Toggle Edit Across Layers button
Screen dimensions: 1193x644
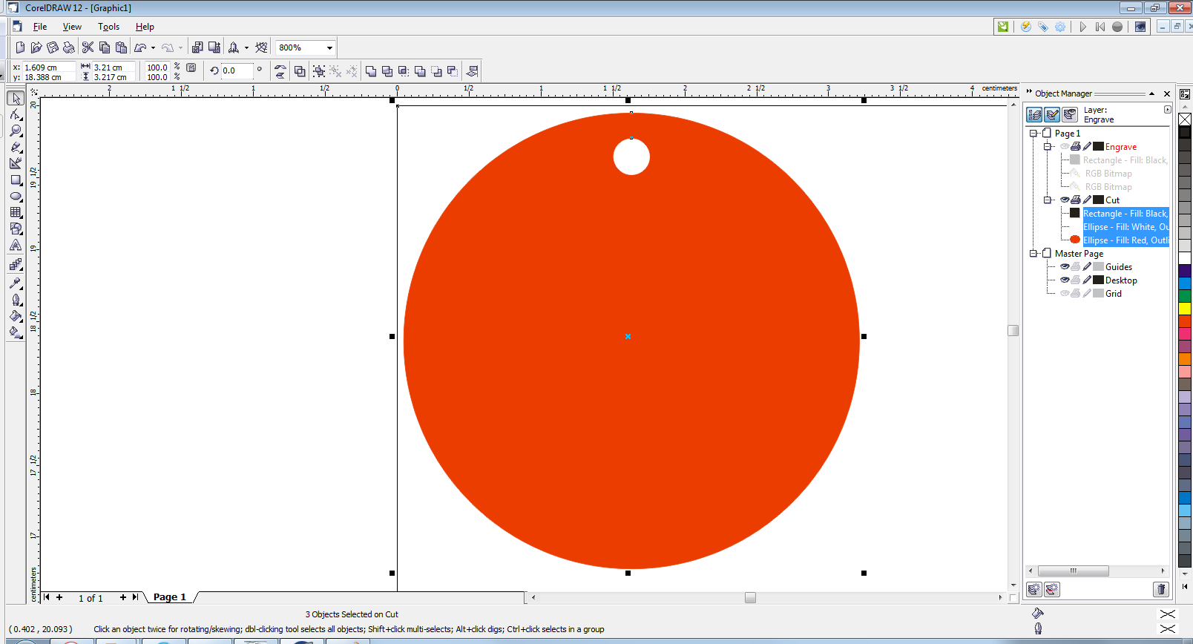coord(1052,114)
